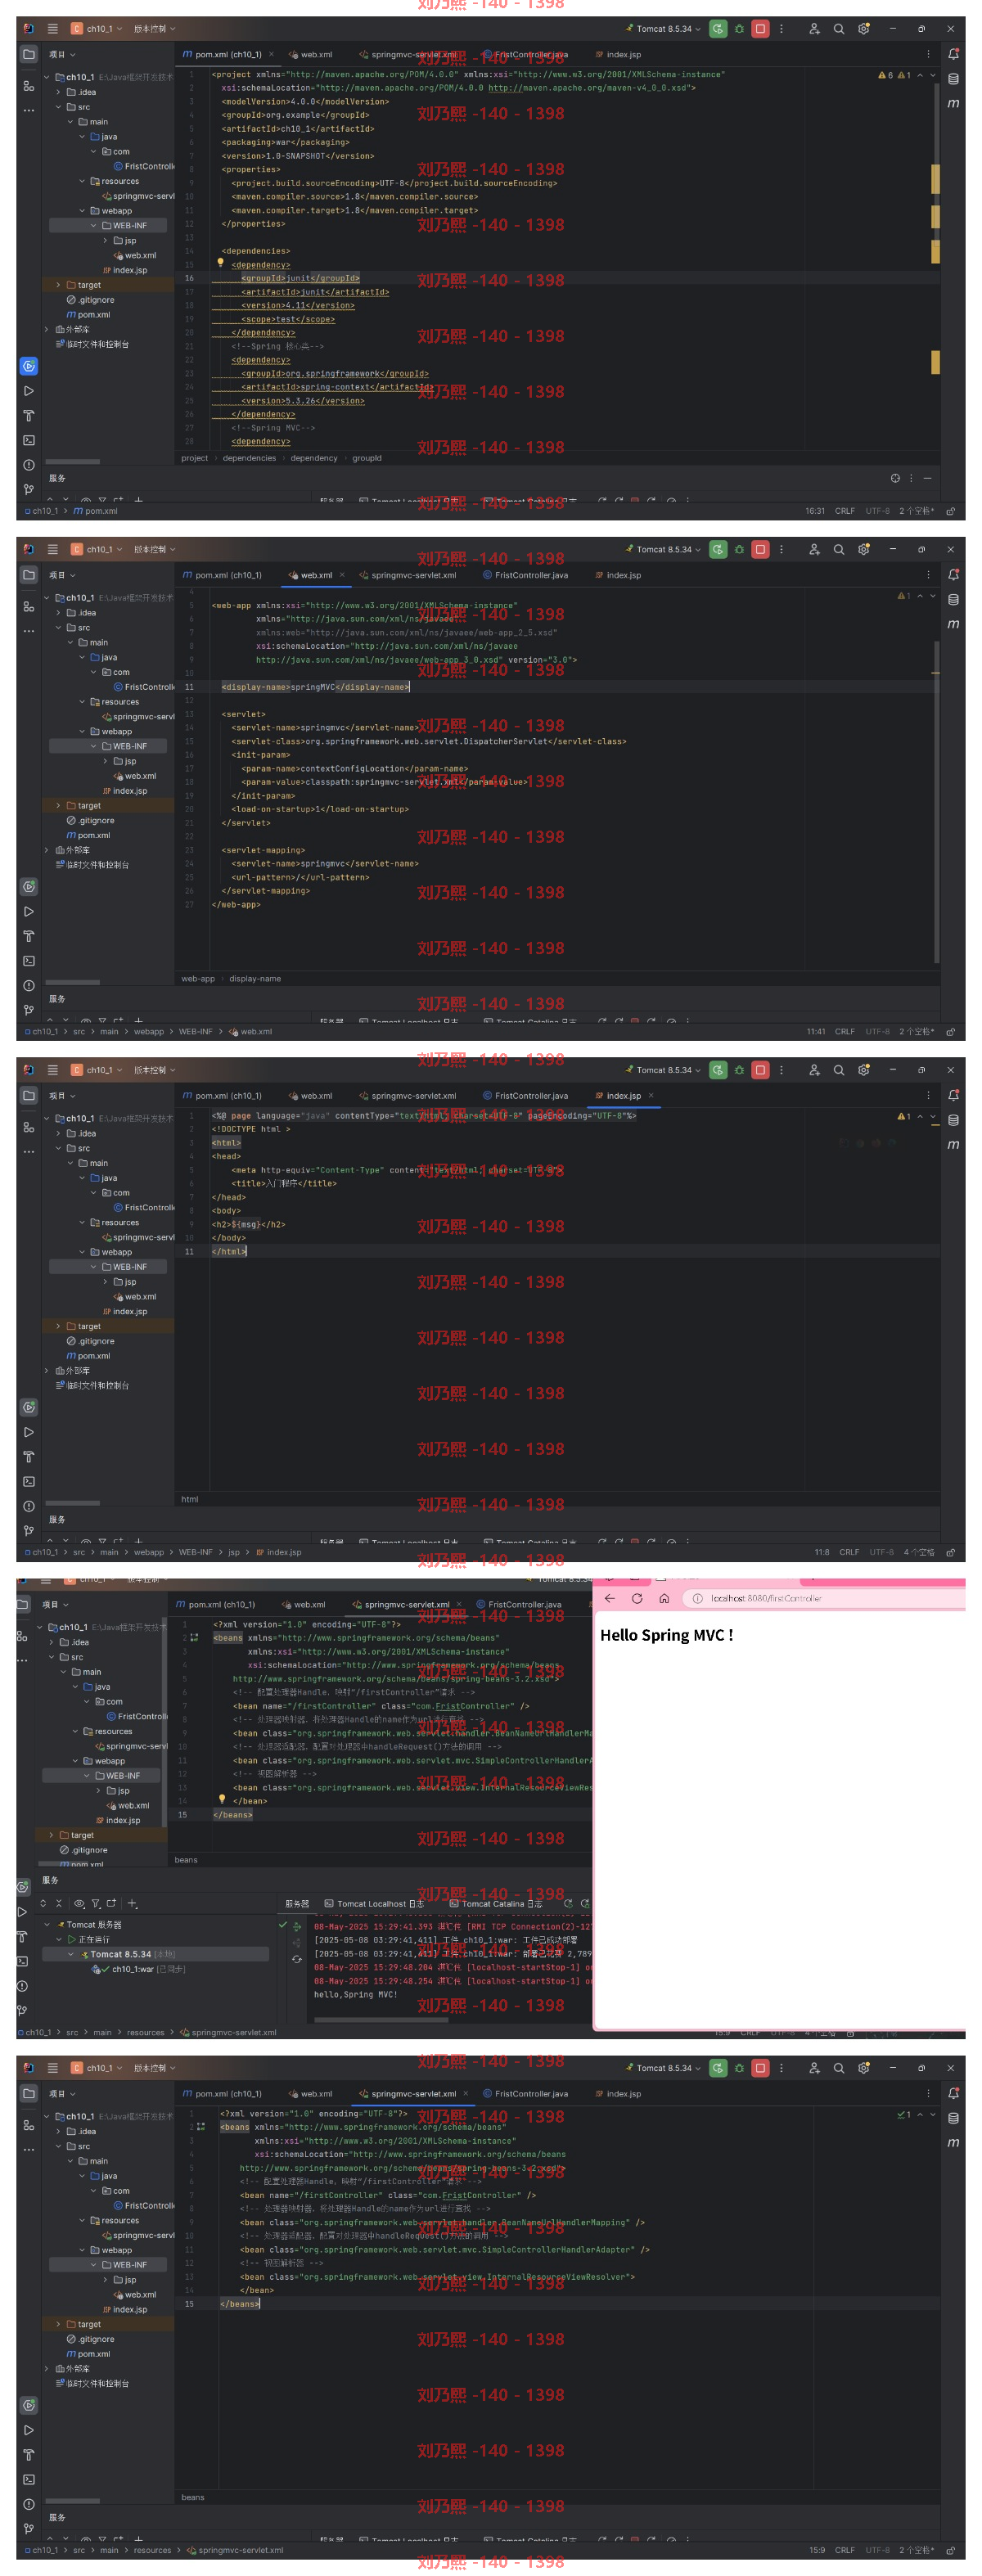Click the green checkmark inspection indicator in the last springmvc-servlet.xml window
This screenshot has height=2576, width=982.
904,2114
